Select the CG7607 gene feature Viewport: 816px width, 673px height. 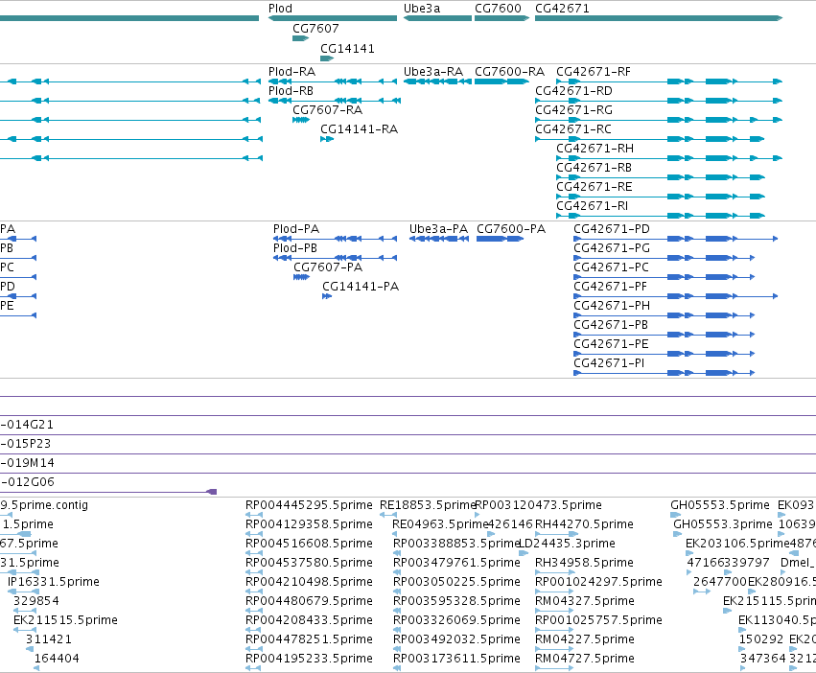coord(301,38)
